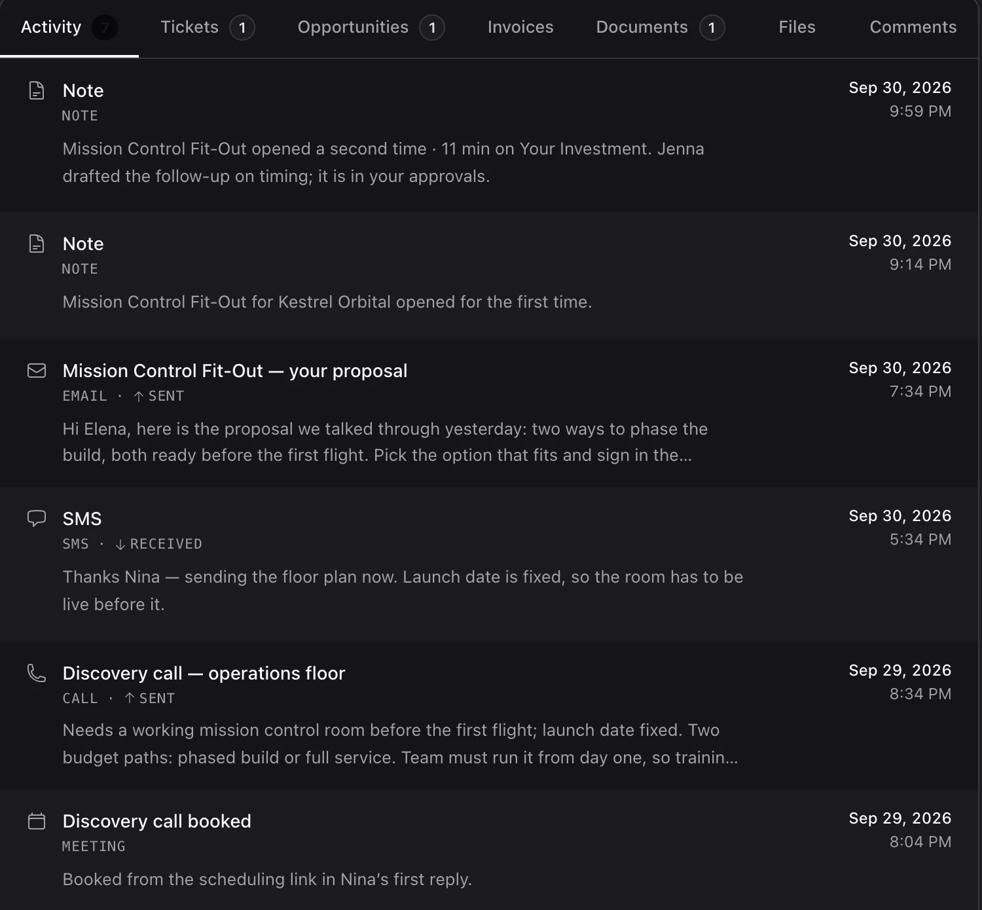The image size is (982, 910).
Task: Click call summary 'Needs a working mission control room'
Action: (x=400, y=744)
